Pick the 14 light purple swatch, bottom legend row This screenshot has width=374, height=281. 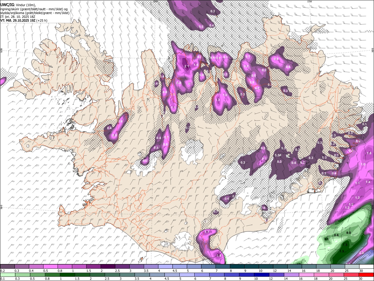[x=291, y=275]
